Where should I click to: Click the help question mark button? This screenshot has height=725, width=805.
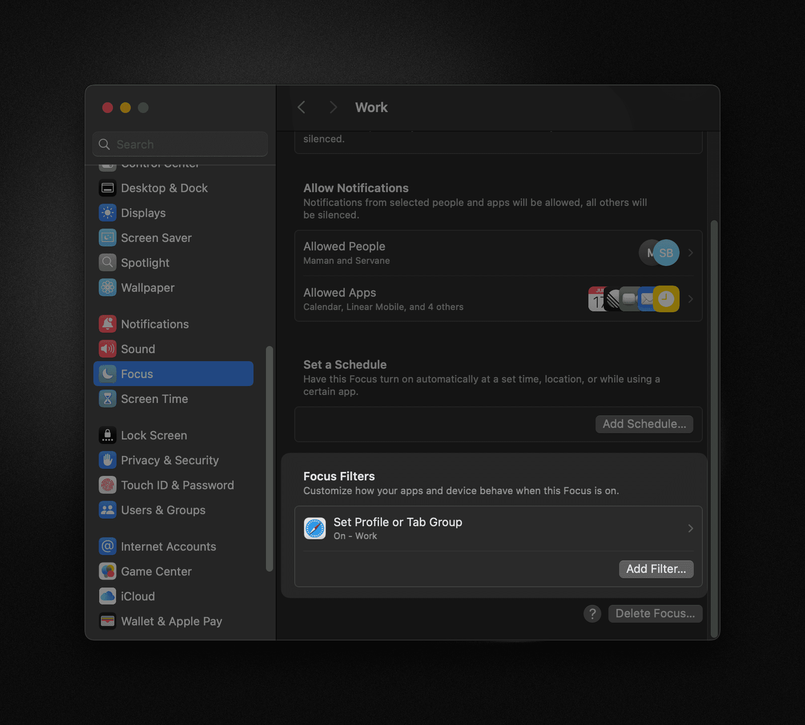pyautogui.click(x=592, y=613)
